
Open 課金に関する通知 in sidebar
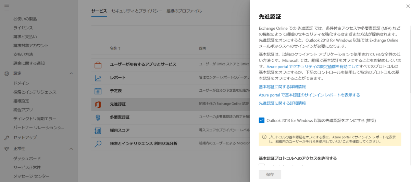coord(29,63)
